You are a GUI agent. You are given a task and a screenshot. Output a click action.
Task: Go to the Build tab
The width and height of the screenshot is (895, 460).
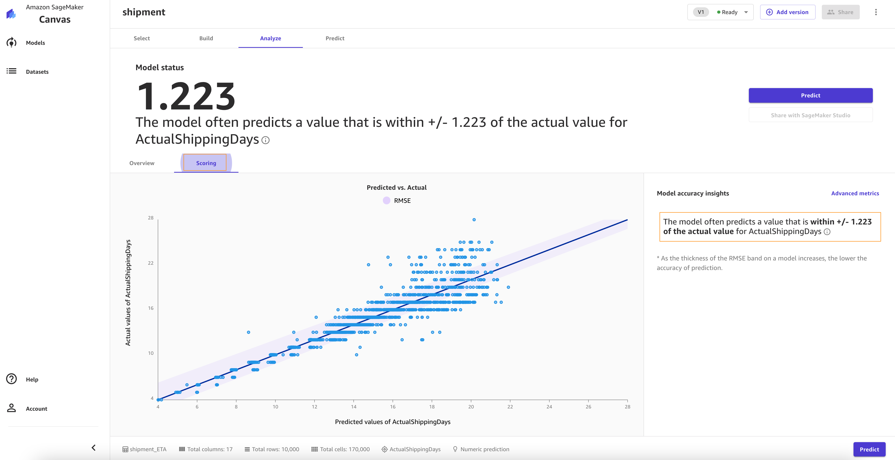point(206,38)
